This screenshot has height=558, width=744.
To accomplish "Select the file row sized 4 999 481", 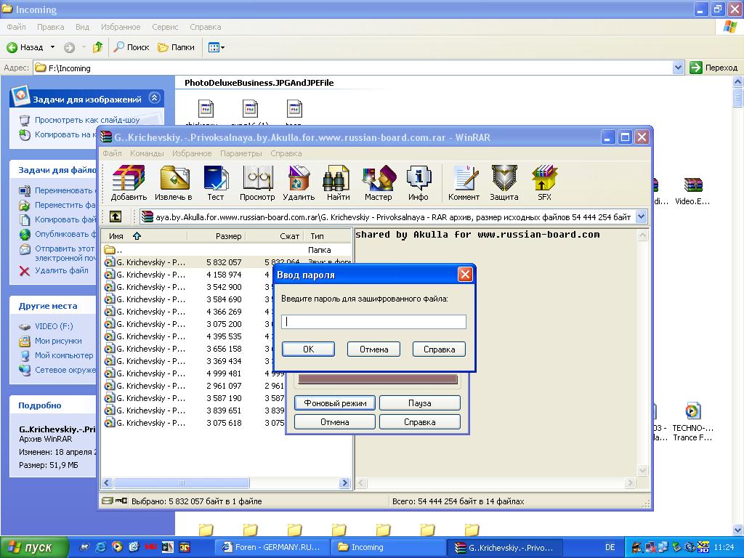I will pos(227,373).
